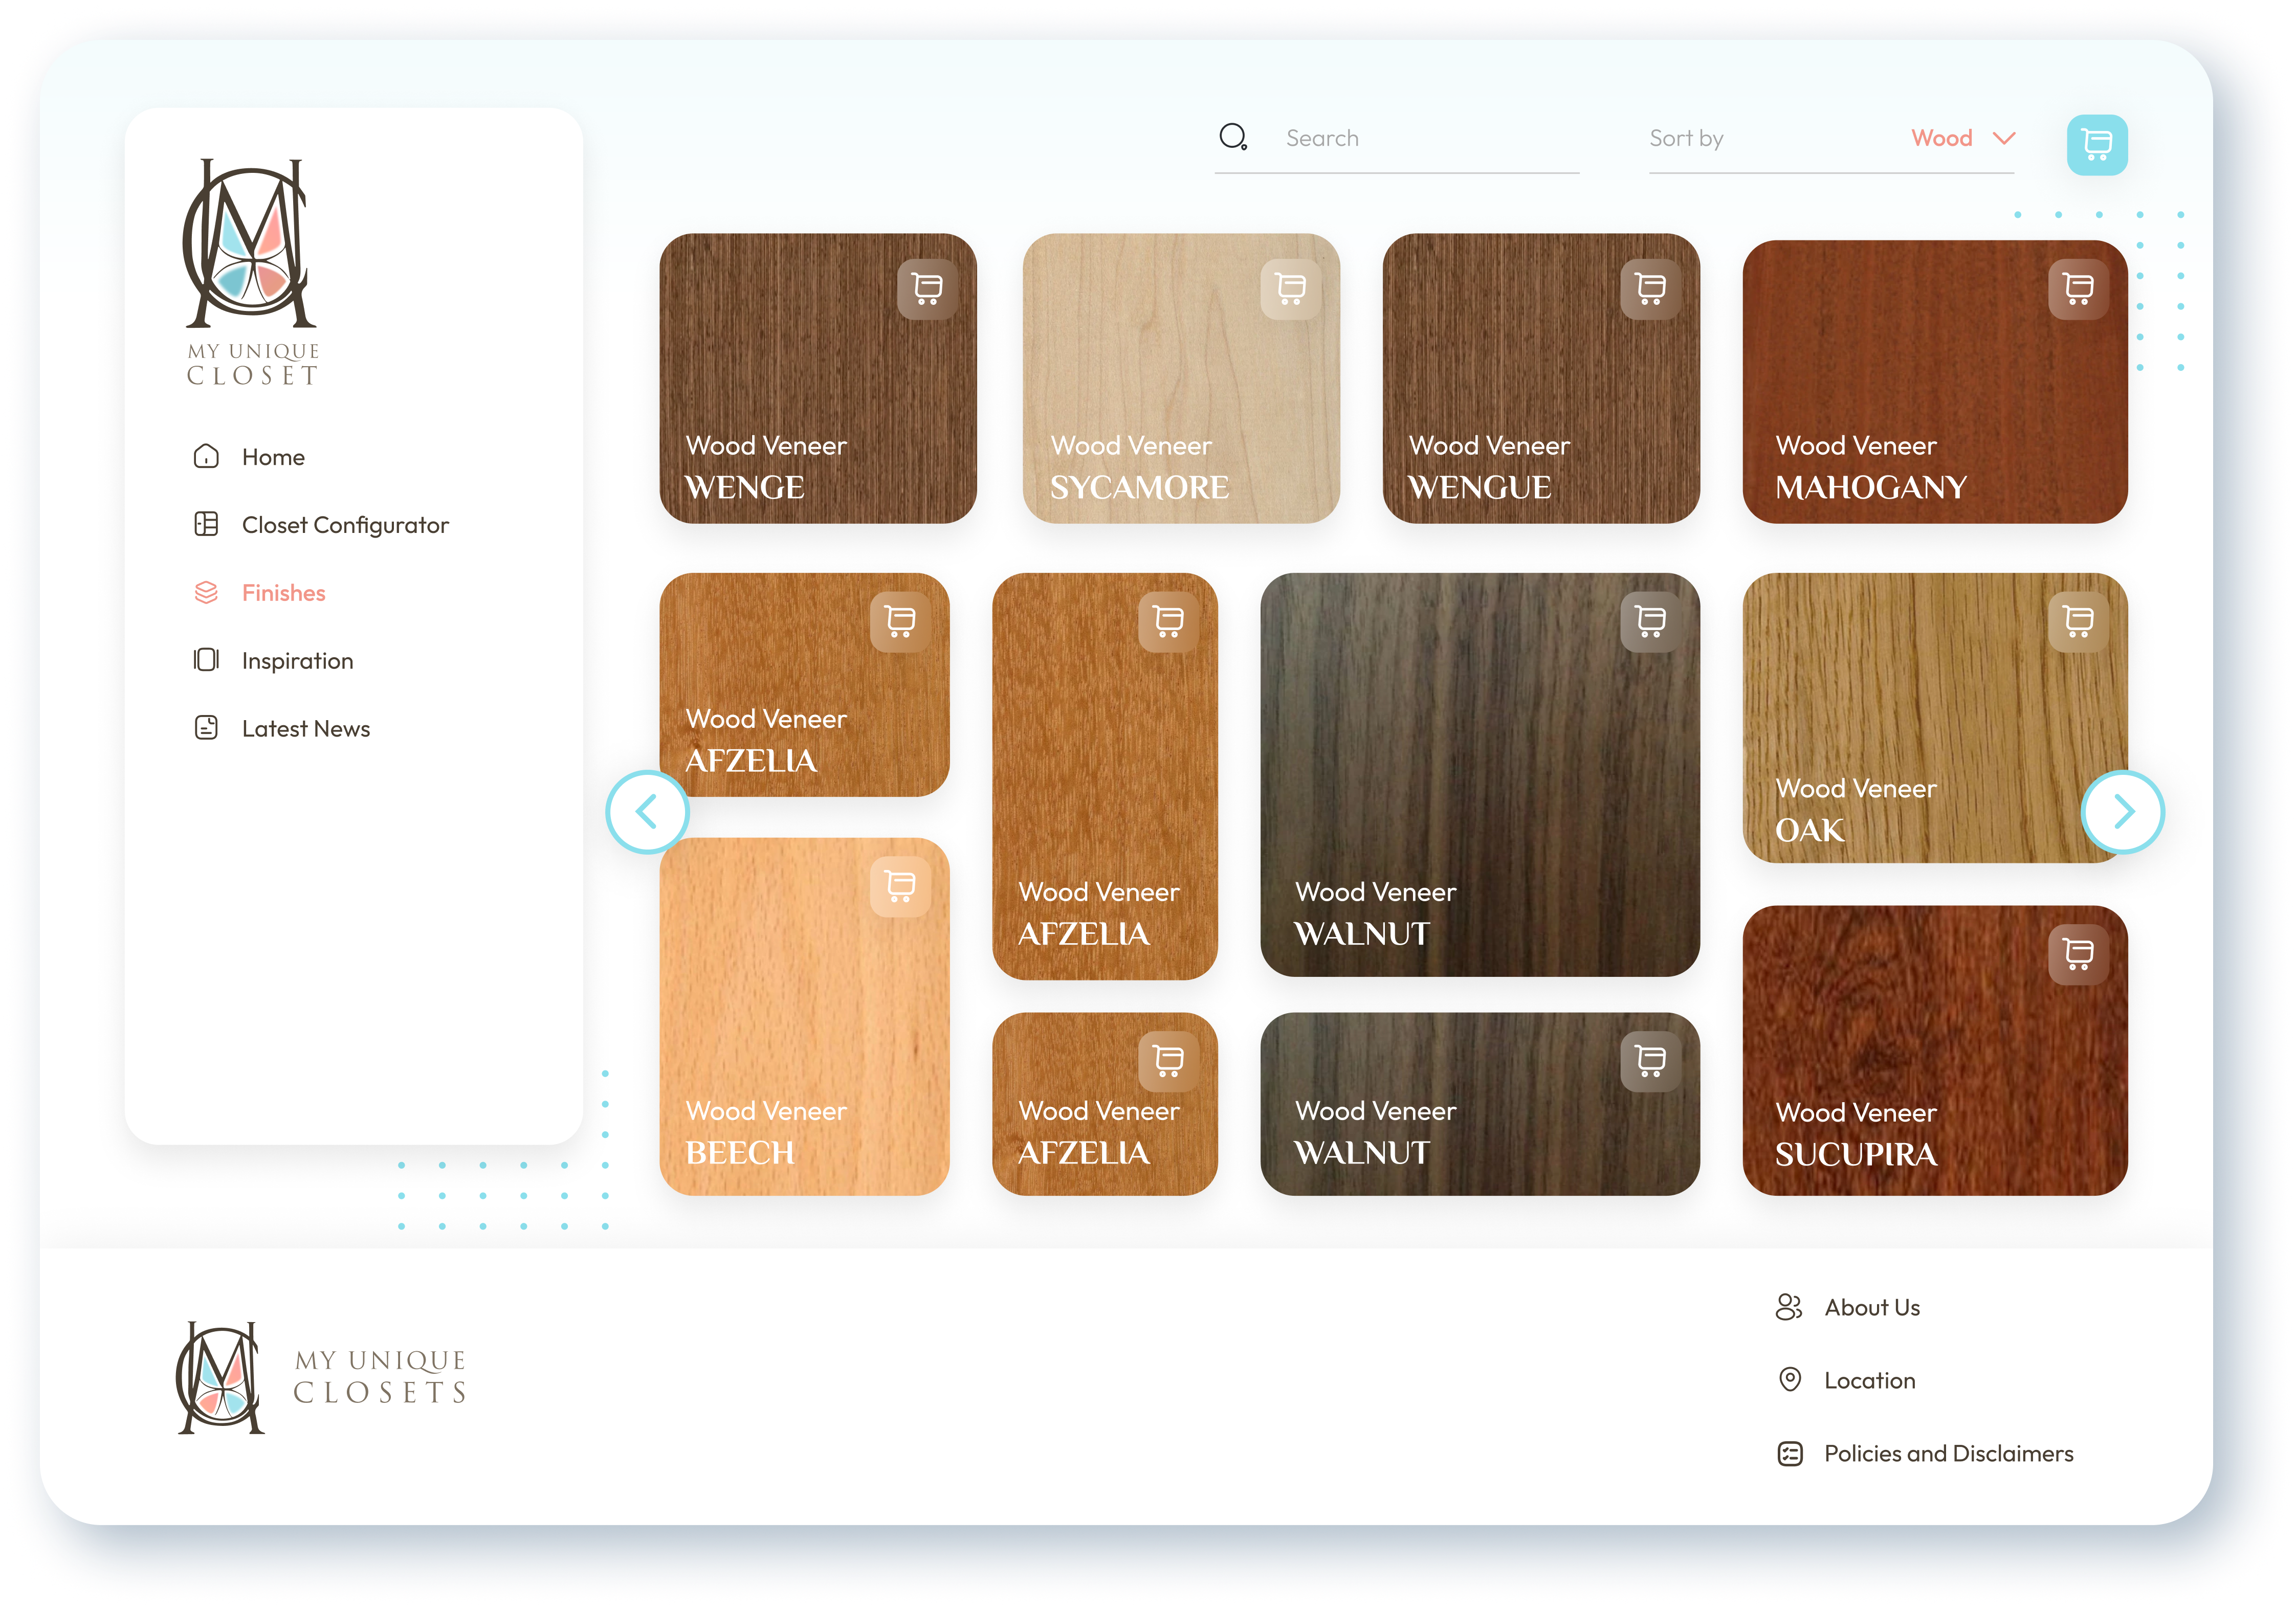Expand sort options with the chevron
This screenshot has width=2296, height=1608.
2003,138
